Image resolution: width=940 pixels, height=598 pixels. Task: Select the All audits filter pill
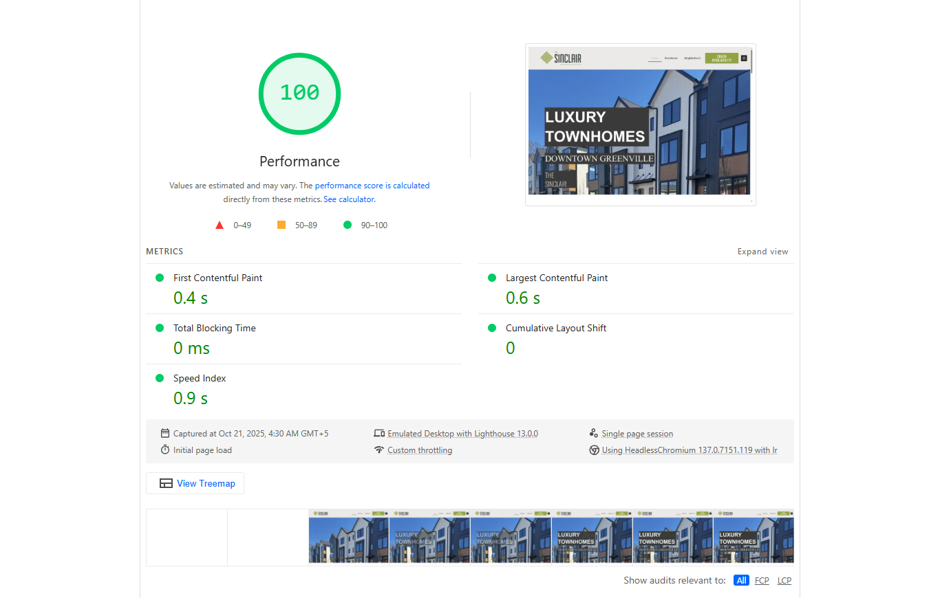click(x=740, y=580)
